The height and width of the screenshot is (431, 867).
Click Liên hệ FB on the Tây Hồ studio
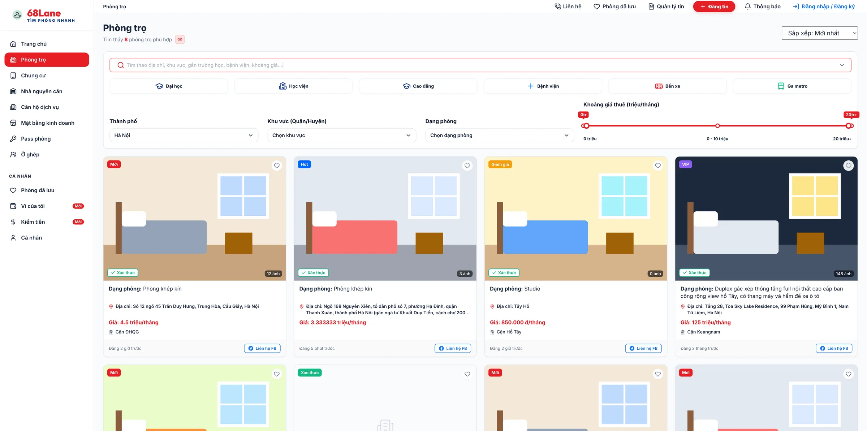[643, 348]
